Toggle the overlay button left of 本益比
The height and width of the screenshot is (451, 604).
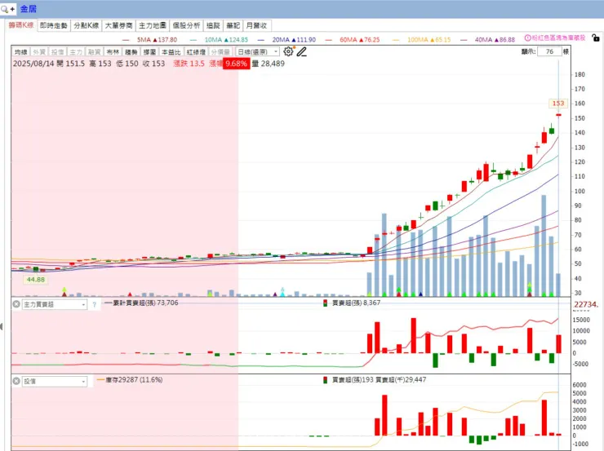pos(149,52)
